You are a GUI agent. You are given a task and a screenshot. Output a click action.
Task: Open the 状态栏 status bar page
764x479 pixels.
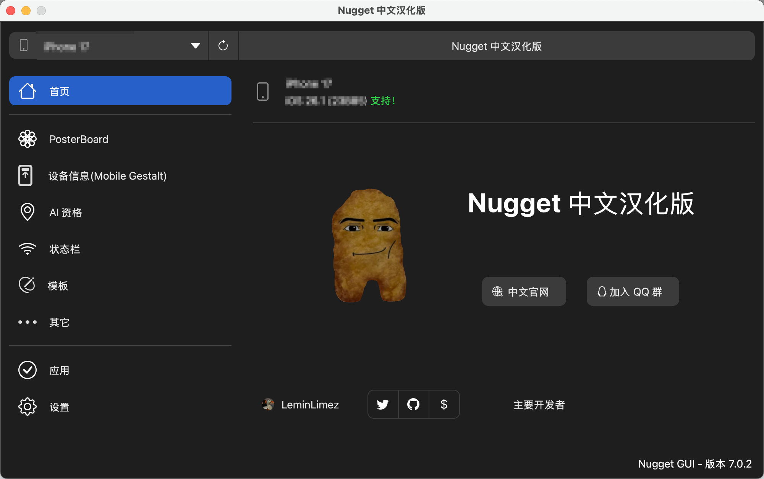(x=120, y=249)
